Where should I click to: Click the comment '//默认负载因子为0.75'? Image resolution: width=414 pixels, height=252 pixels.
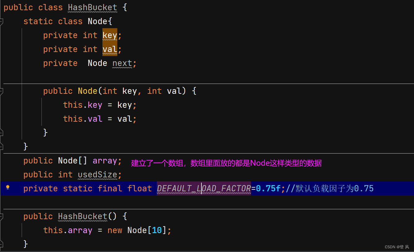pyautogui.click(x=330, y=188)
